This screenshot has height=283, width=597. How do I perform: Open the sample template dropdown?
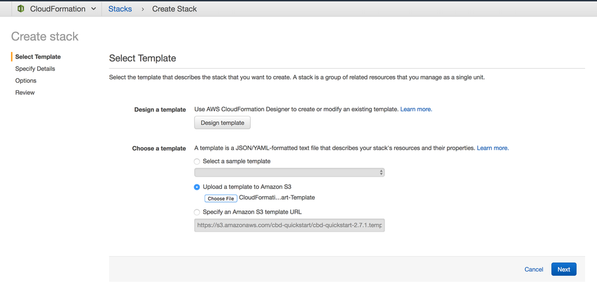290,172
